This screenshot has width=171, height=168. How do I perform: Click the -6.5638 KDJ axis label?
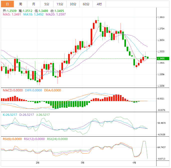point(161,135)
